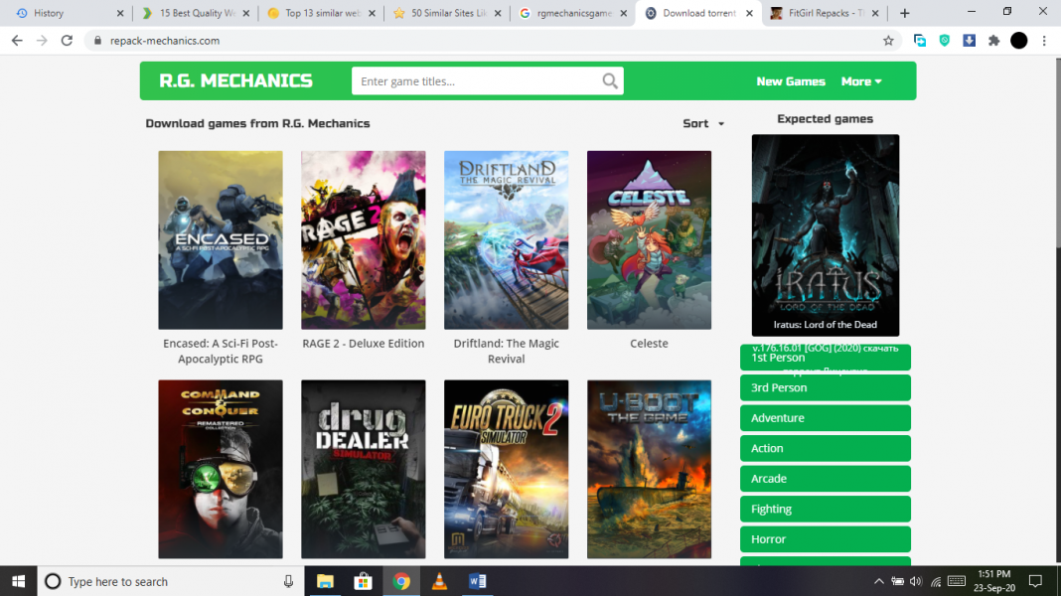
Task: Mute audio via the speaker tray icon
Action: 915,581
